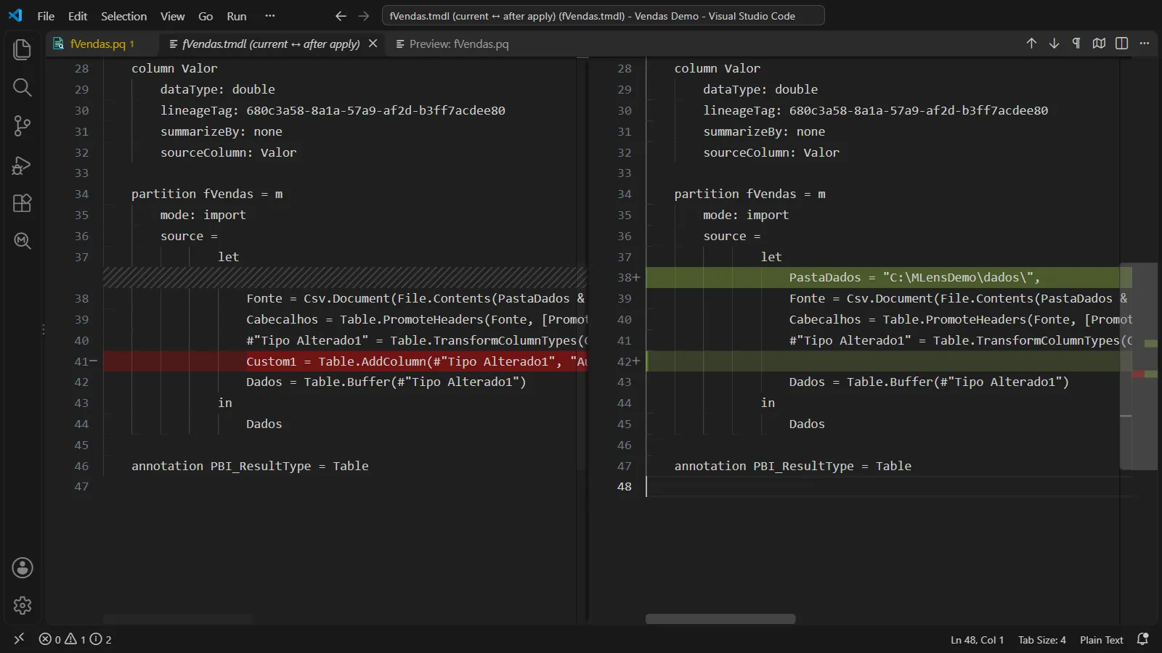Screen dimensions: 1162x653
Task: Open the Selection menu
Action: 123,16
